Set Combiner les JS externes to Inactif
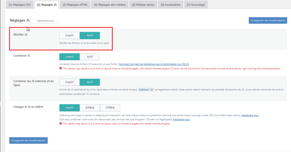The height and width of the screenshot is (152, 291). [69, 82]
